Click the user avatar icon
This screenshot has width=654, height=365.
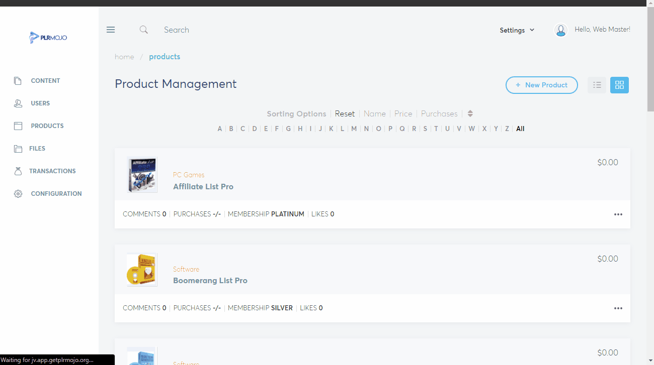[x=560, y=30]
